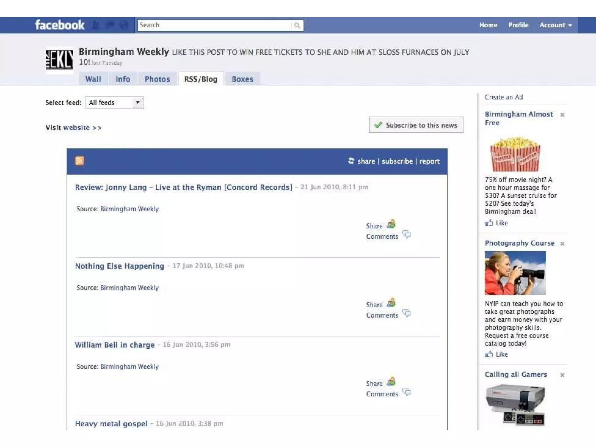This screenshot has height=447, width=596.
Task: Click Subscribe to this news button
Action: coord(416,125)
